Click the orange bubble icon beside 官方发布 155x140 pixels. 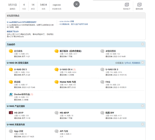11,51
